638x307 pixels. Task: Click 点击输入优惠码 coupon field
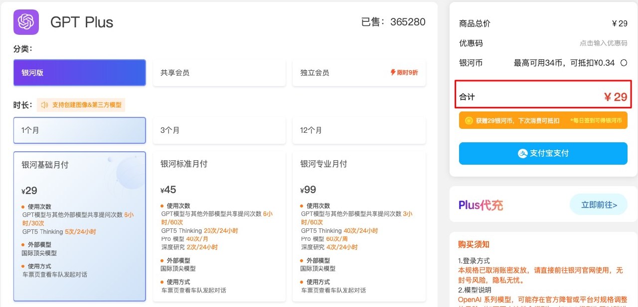point(603,43)
